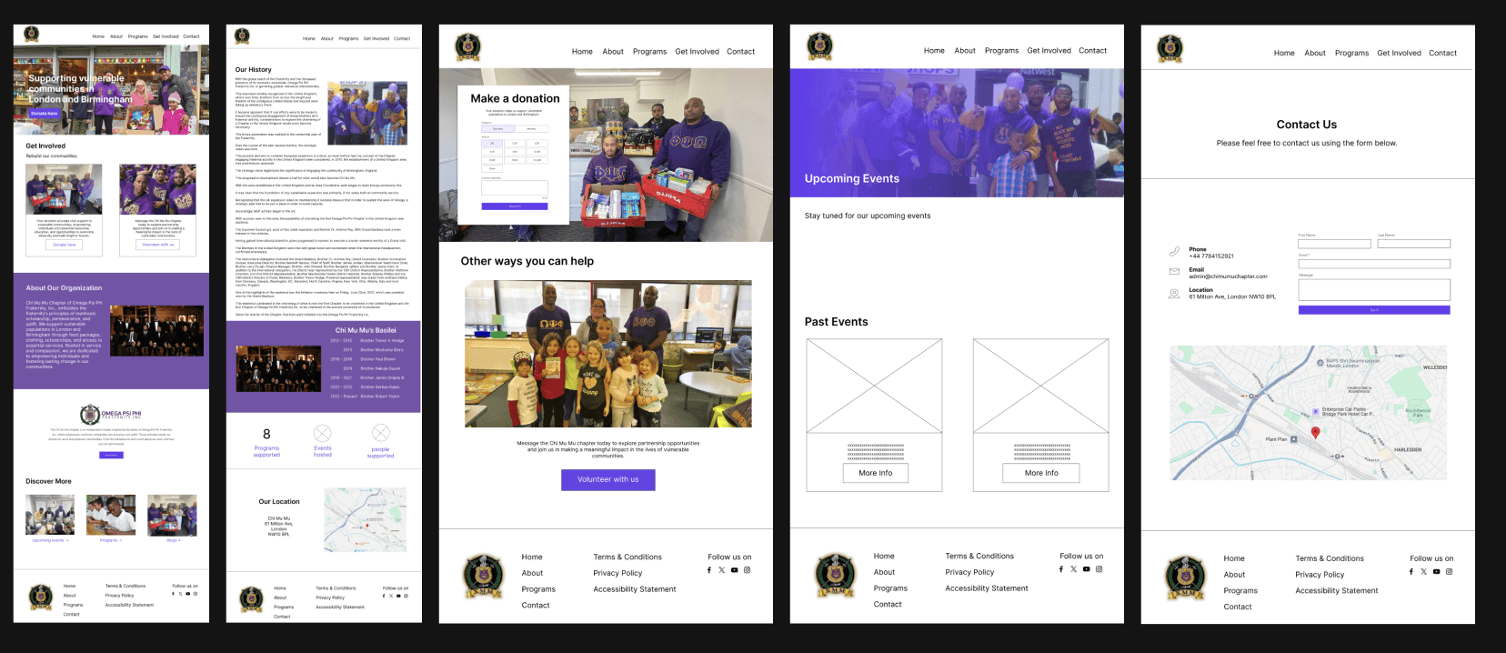This screenshot has height=653, width=1506.
Task: Select the Monthly frequency option in donation form
Action: [531, 129]
